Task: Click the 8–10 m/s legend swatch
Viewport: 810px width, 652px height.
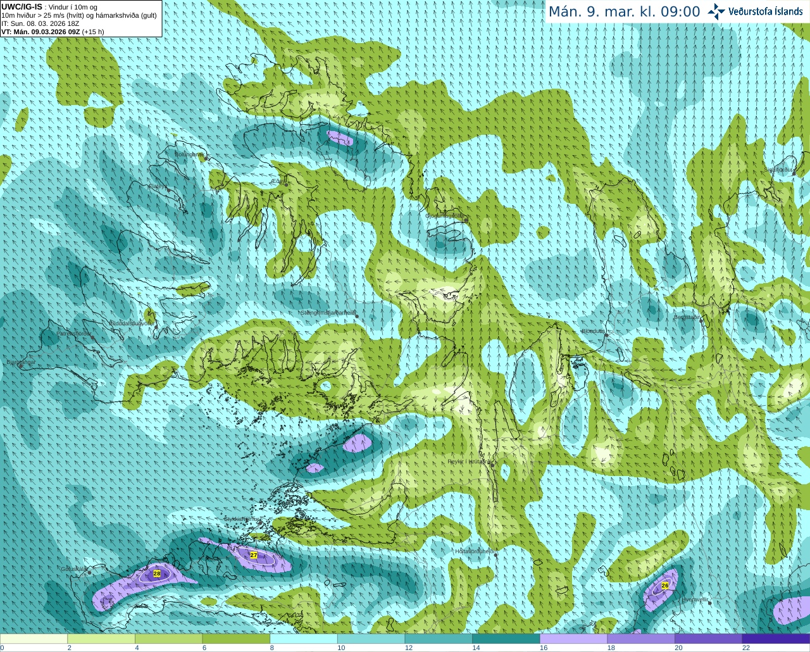Action: (x=304, y=639)
